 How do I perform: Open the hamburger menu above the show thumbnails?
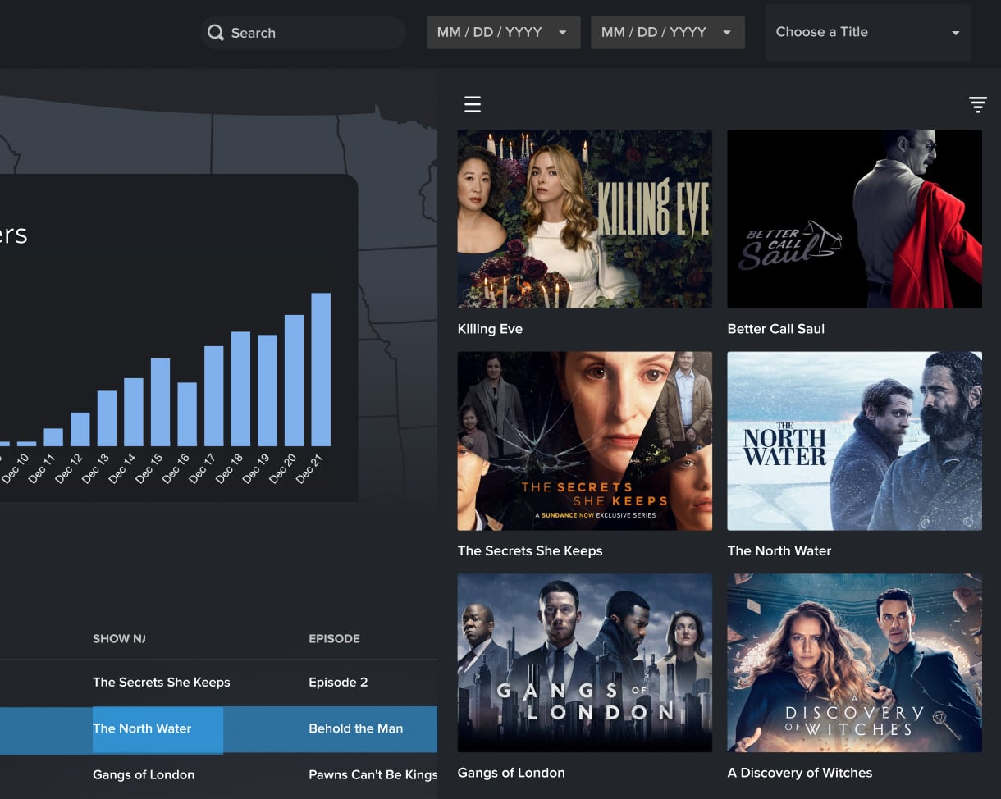tap(473, 104)
